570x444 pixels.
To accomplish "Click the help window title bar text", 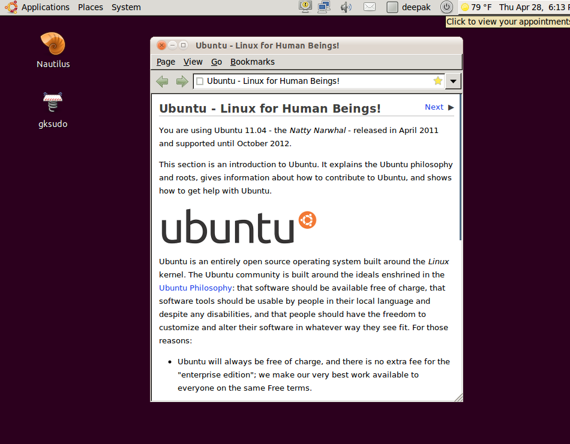I will tap(267, 46).
